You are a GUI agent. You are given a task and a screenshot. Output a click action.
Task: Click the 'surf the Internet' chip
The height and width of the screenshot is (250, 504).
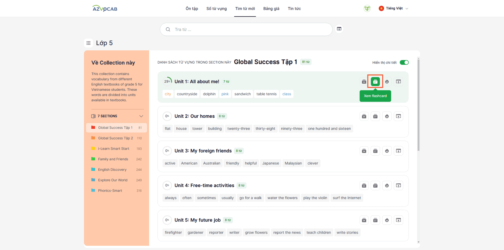point(347,198)
